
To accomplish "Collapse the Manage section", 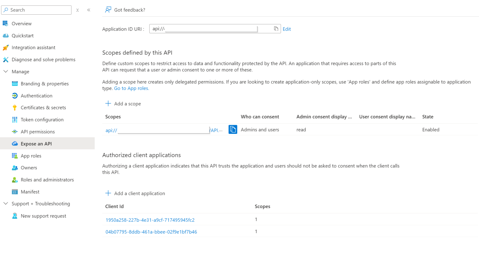I will [5, 71].
